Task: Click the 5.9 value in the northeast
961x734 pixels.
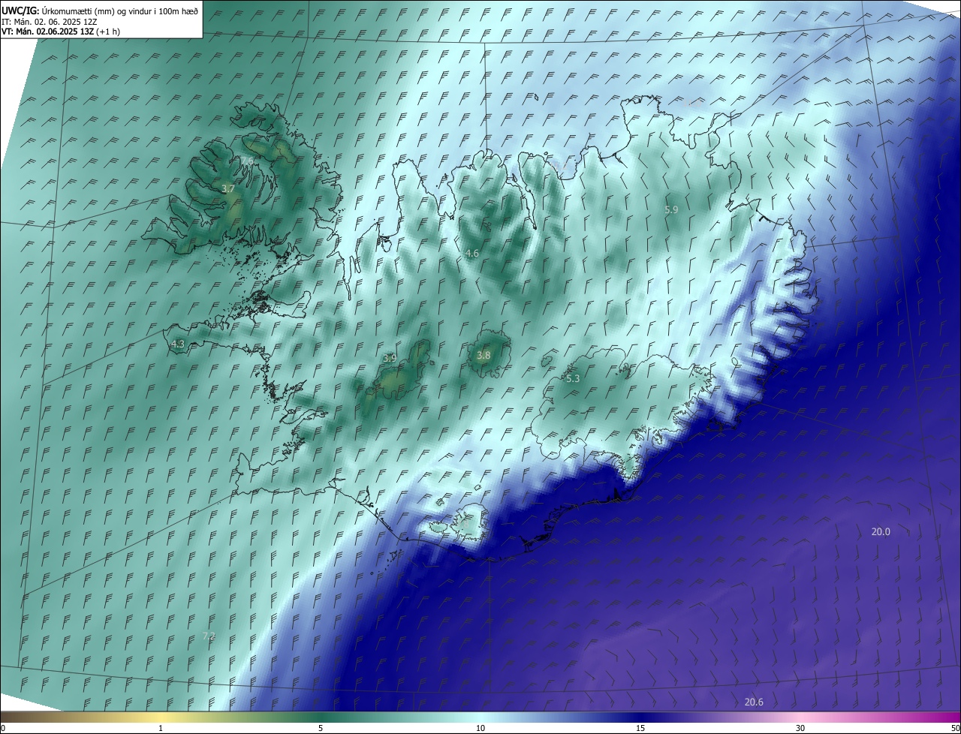Action: pyautogui.click(x=672, y=210)
